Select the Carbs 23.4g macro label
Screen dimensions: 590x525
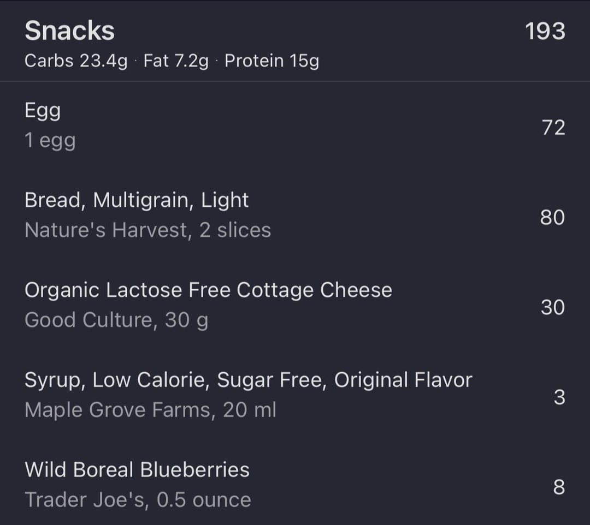point(76,61)
